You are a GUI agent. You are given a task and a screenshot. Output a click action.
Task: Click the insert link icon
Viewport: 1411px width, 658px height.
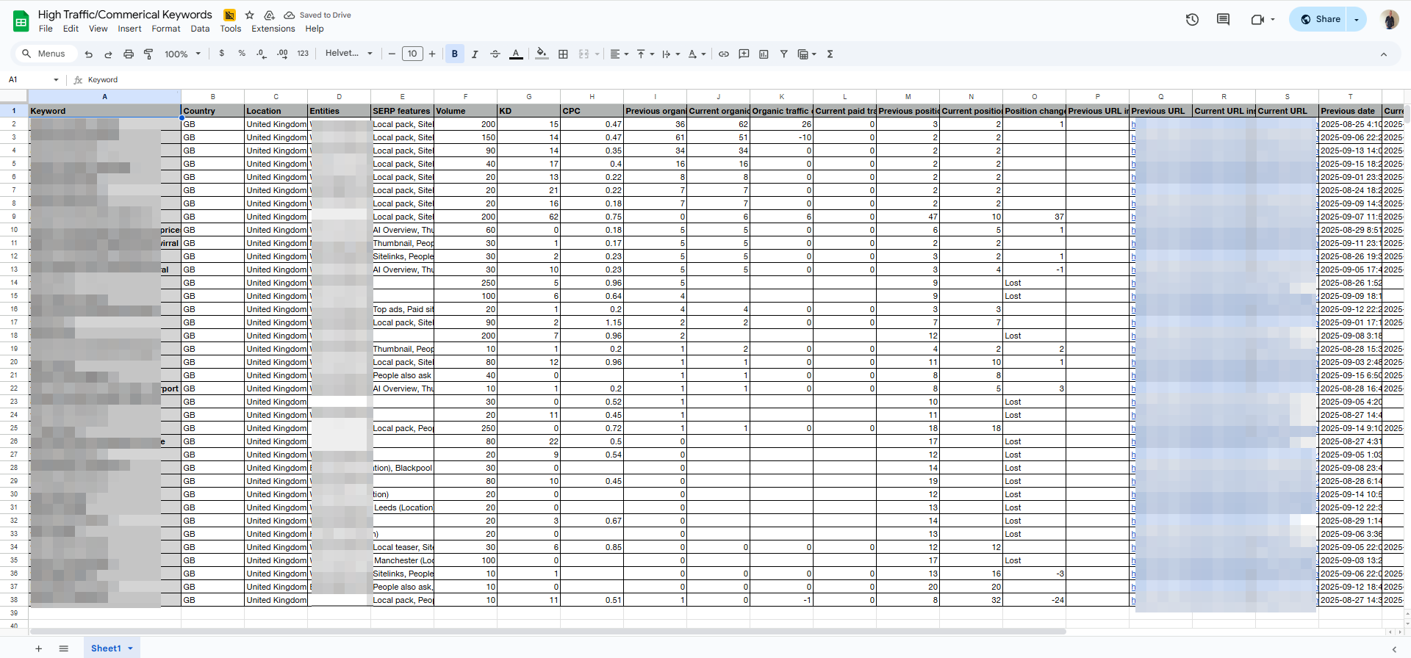coord(724,54)
